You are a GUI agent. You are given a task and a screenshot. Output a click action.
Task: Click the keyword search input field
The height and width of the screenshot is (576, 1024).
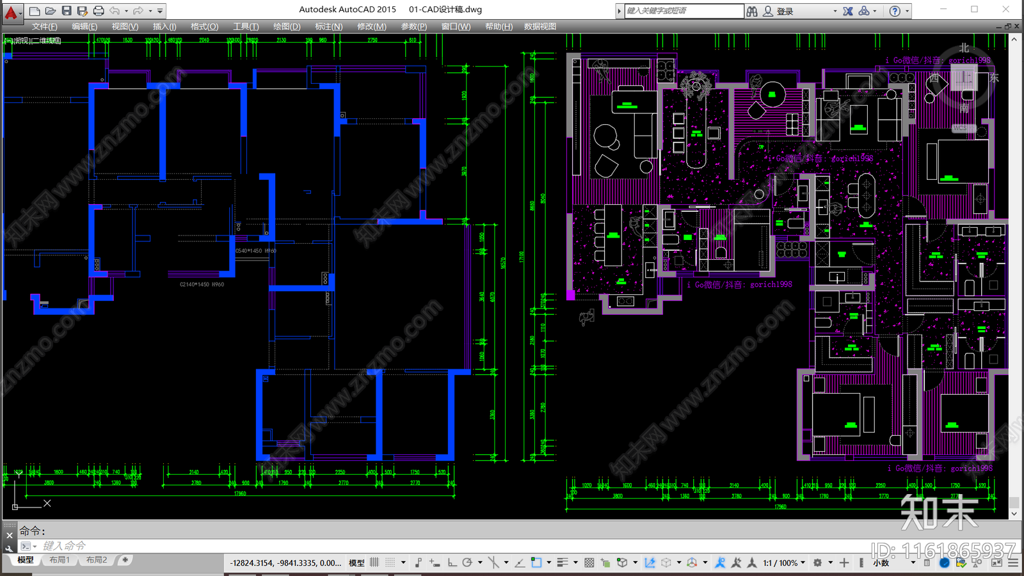(684, 11)
